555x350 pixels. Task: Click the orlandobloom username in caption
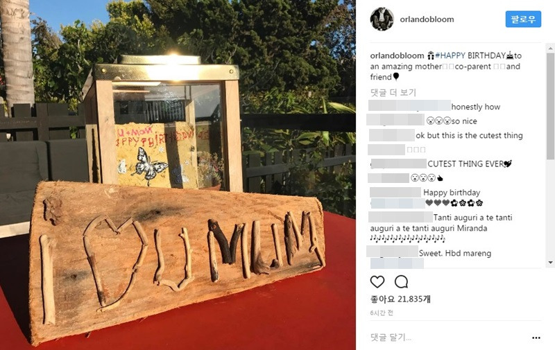[397, 55]
